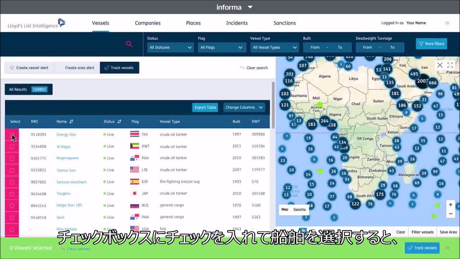Open the hamburger menu icon

click(x=447, y=23)
